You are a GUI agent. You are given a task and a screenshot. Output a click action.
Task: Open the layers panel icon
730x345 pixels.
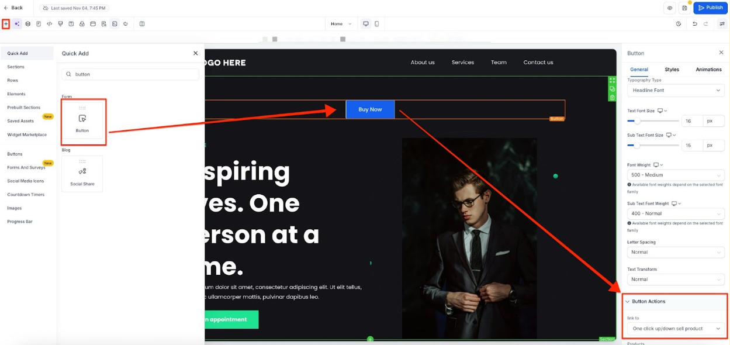pos(27,24)
